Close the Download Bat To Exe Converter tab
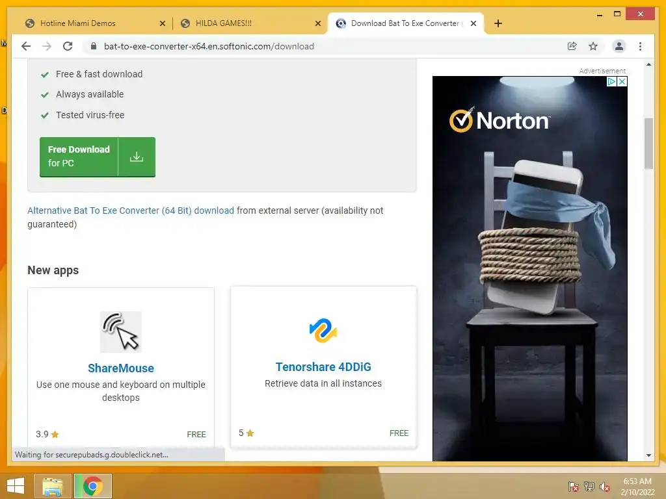This screenshot has width=666, height=499. [473, 23]
